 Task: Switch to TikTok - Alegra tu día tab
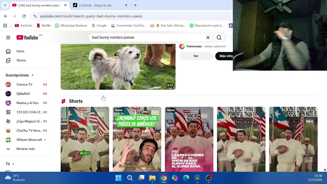(100, 5)
